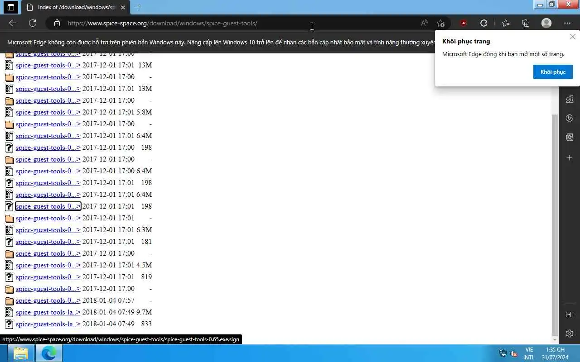
Task: Open sidebar settings gear
Action: (x=570, y=333)
